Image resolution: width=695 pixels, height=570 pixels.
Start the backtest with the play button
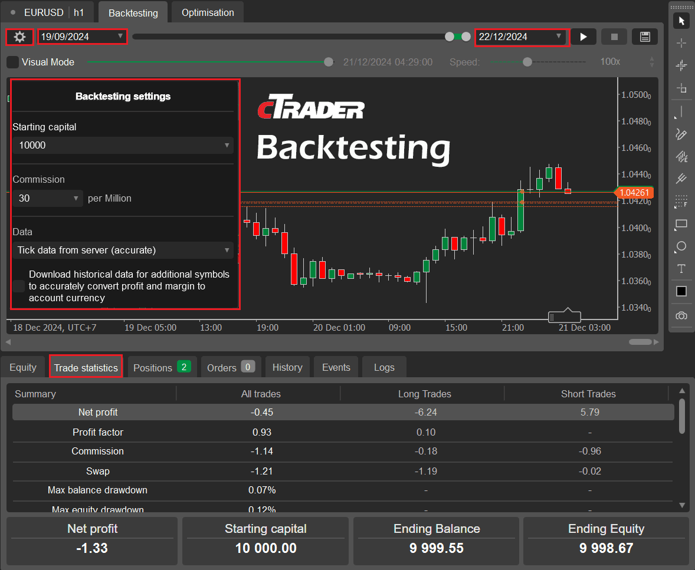point(583,37)
